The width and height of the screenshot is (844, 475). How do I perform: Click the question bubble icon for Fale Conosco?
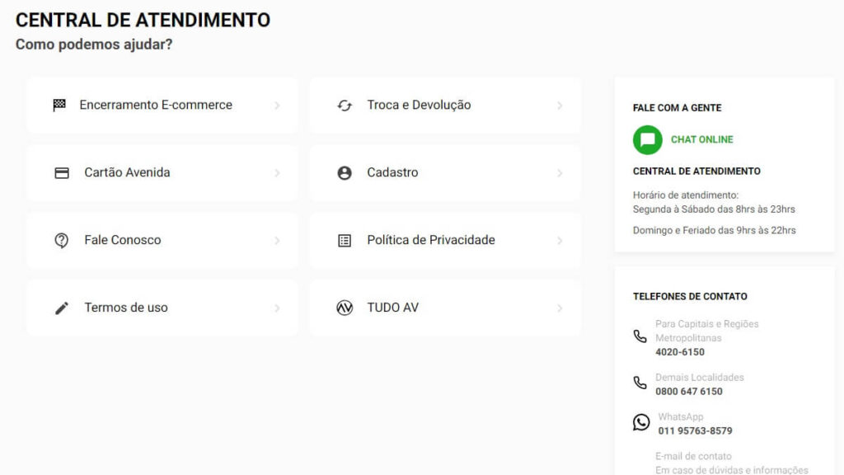tap(62, 241)
